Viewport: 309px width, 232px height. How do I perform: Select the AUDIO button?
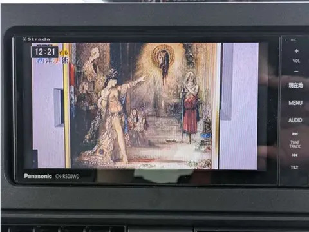pos(295,120)
